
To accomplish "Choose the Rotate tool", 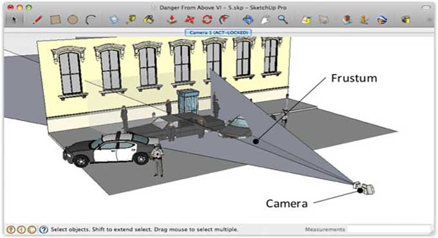I will point(207,20).
